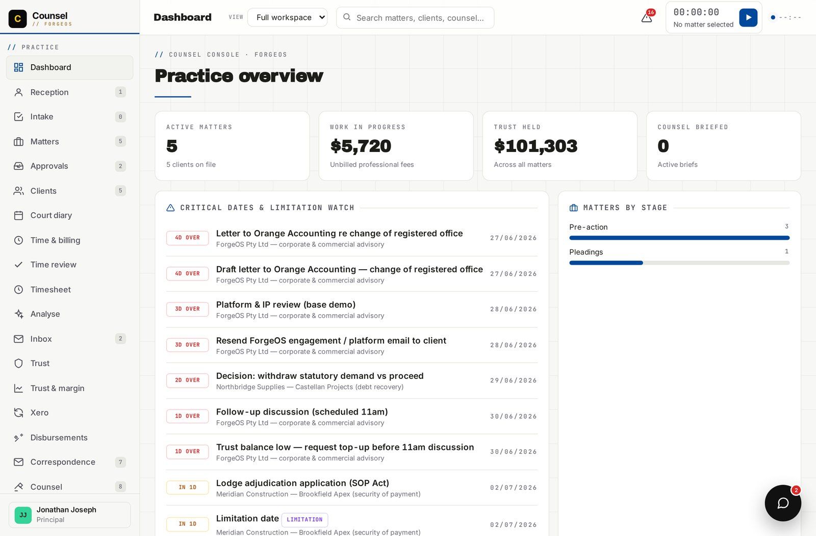Click the search matters input field

pos(415,17)
